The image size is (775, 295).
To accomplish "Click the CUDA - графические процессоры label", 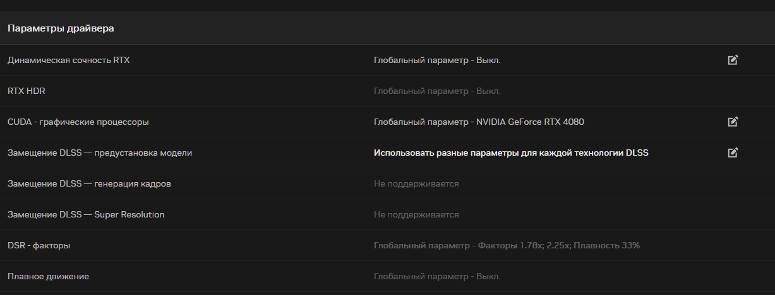I will coord(78,122).
